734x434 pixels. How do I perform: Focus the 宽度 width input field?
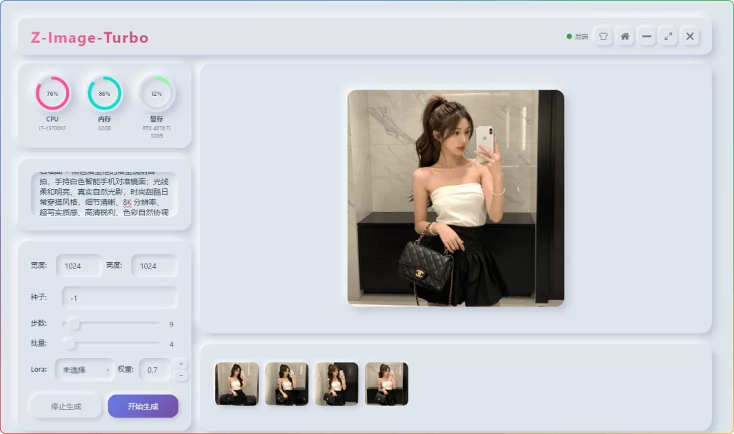point(78,266)
